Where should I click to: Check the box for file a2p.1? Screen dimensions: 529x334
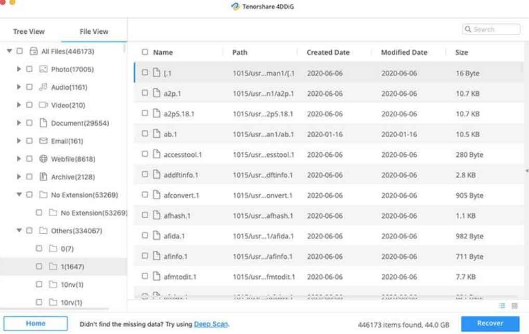(x=145, y=93)
